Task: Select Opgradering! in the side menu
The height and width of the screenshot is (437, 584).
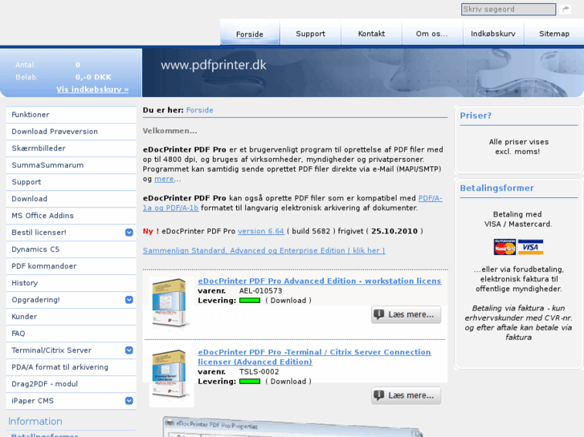Action: tap(71, 300)
